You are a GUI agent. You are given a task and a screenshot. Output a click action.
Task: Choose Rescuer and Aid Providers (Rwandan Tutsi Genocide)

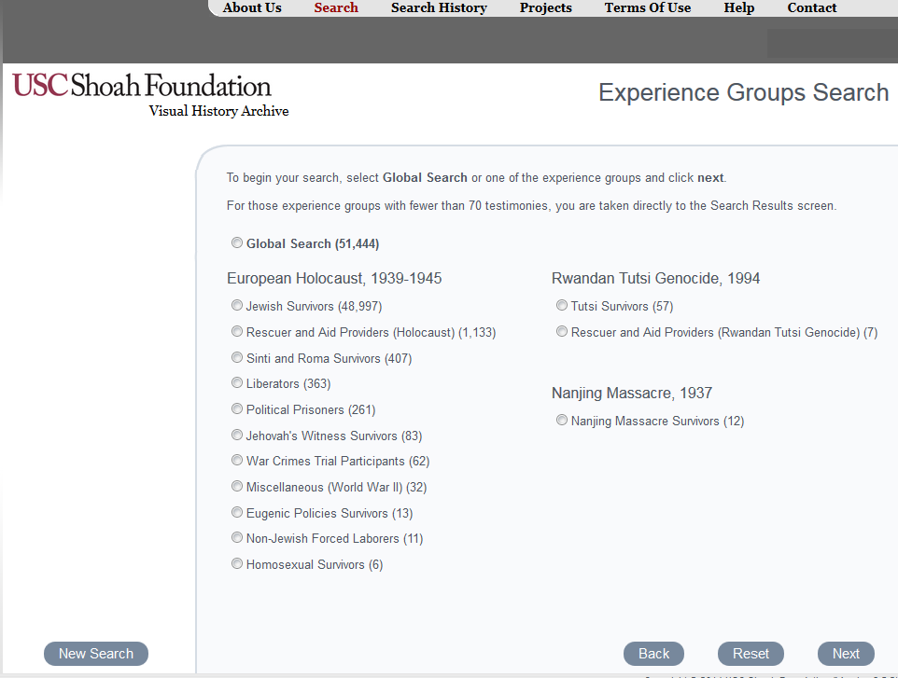562,331
